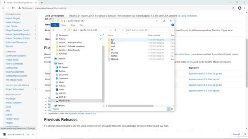This screenshot has height=139, width=248.
Task: Open apache-maven-3.6.3-bin.zip.asc signature link
Action: pyautogui.click(x=204, y=79)
